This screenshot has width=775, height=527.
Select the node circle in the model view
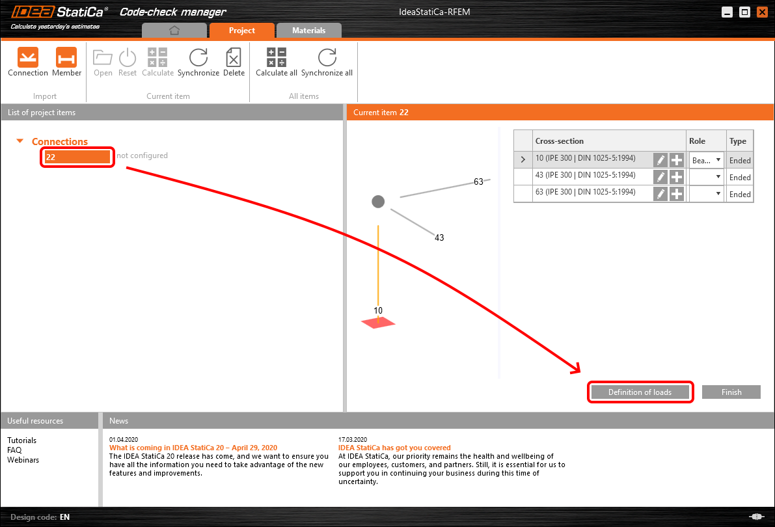click(378, 202)
